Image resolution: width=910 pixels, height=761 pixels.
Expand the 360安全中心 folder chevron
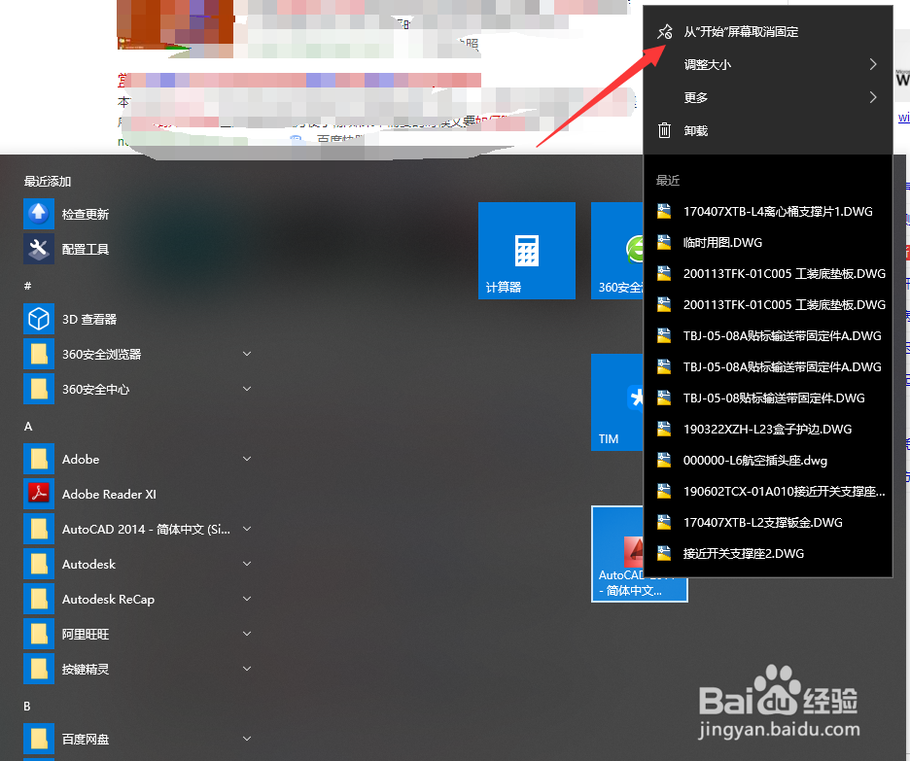(247, 389)
